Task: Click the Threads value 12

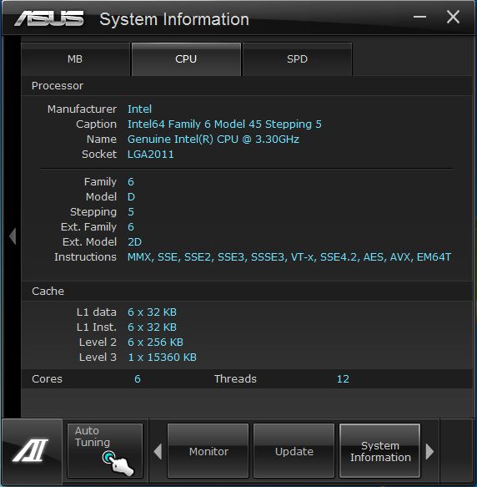Action: point(343,379)
